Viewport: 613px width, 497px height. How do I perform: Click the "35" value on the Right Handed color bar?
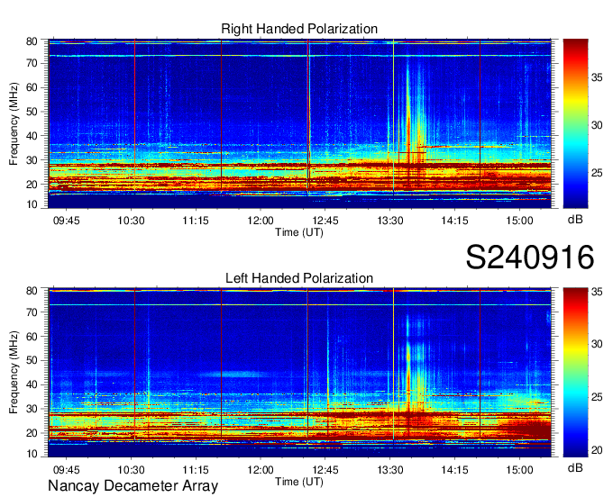[597, 77]
